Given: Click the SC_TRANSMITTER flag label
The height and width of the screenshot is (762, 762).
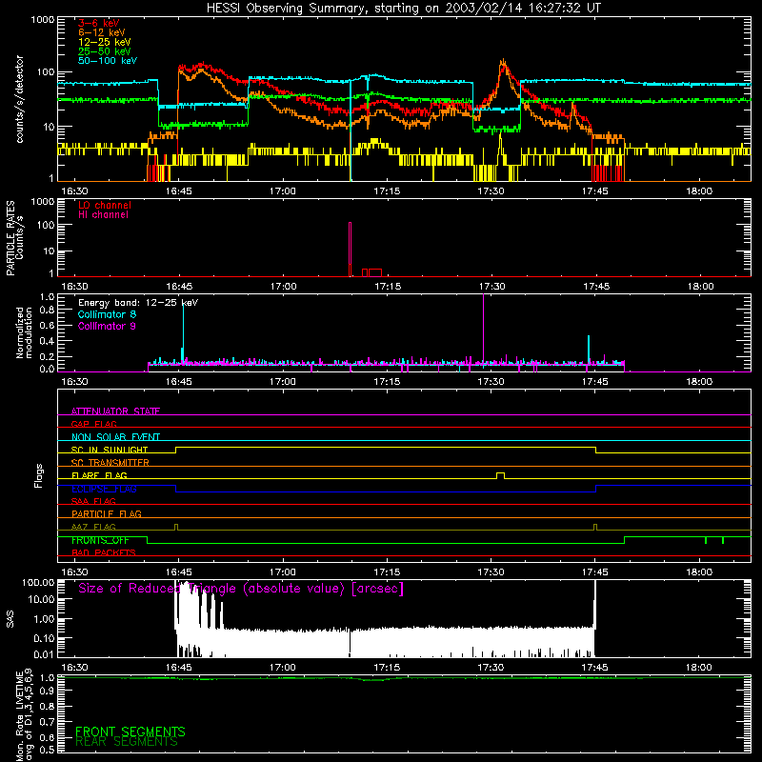Looking at the screenshot, I should point(110,462).
